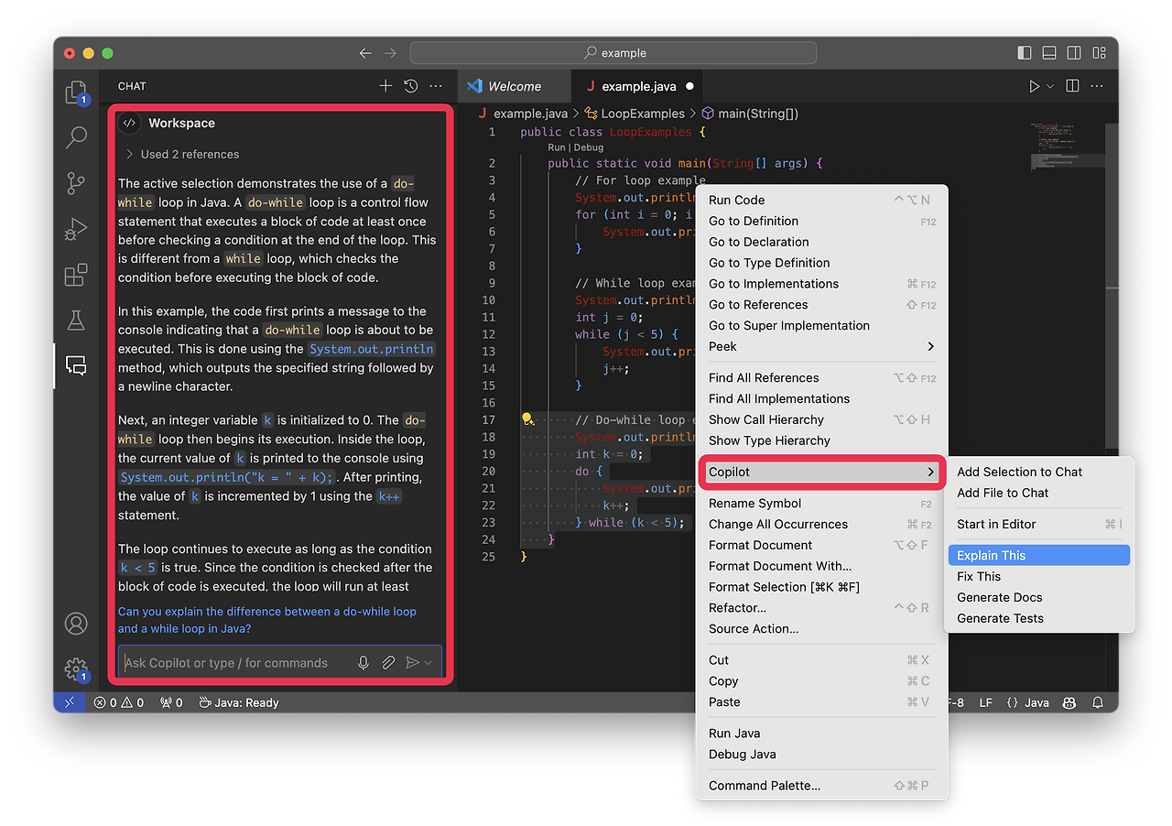Open the Run and Debug view

[76, 229]
